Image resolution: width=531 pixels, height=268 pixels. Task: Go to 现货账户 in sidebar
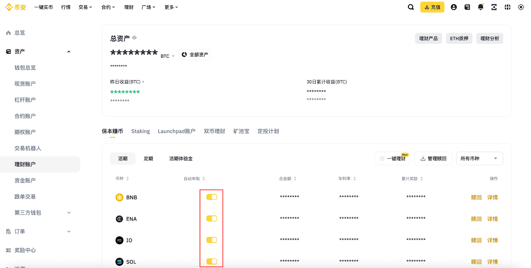tap(25, 84)
